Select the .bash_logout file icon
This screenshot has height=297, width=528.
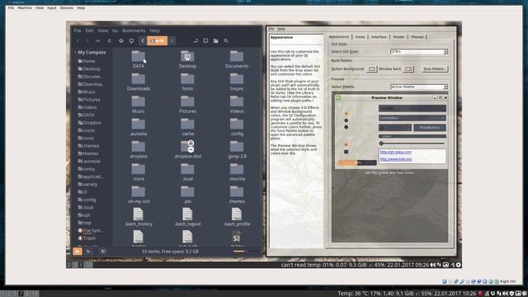coord(187,214)
